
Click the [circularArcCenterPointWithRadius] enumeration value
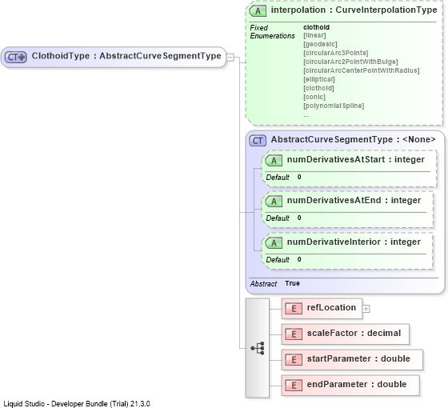click(x=362, y=70)
